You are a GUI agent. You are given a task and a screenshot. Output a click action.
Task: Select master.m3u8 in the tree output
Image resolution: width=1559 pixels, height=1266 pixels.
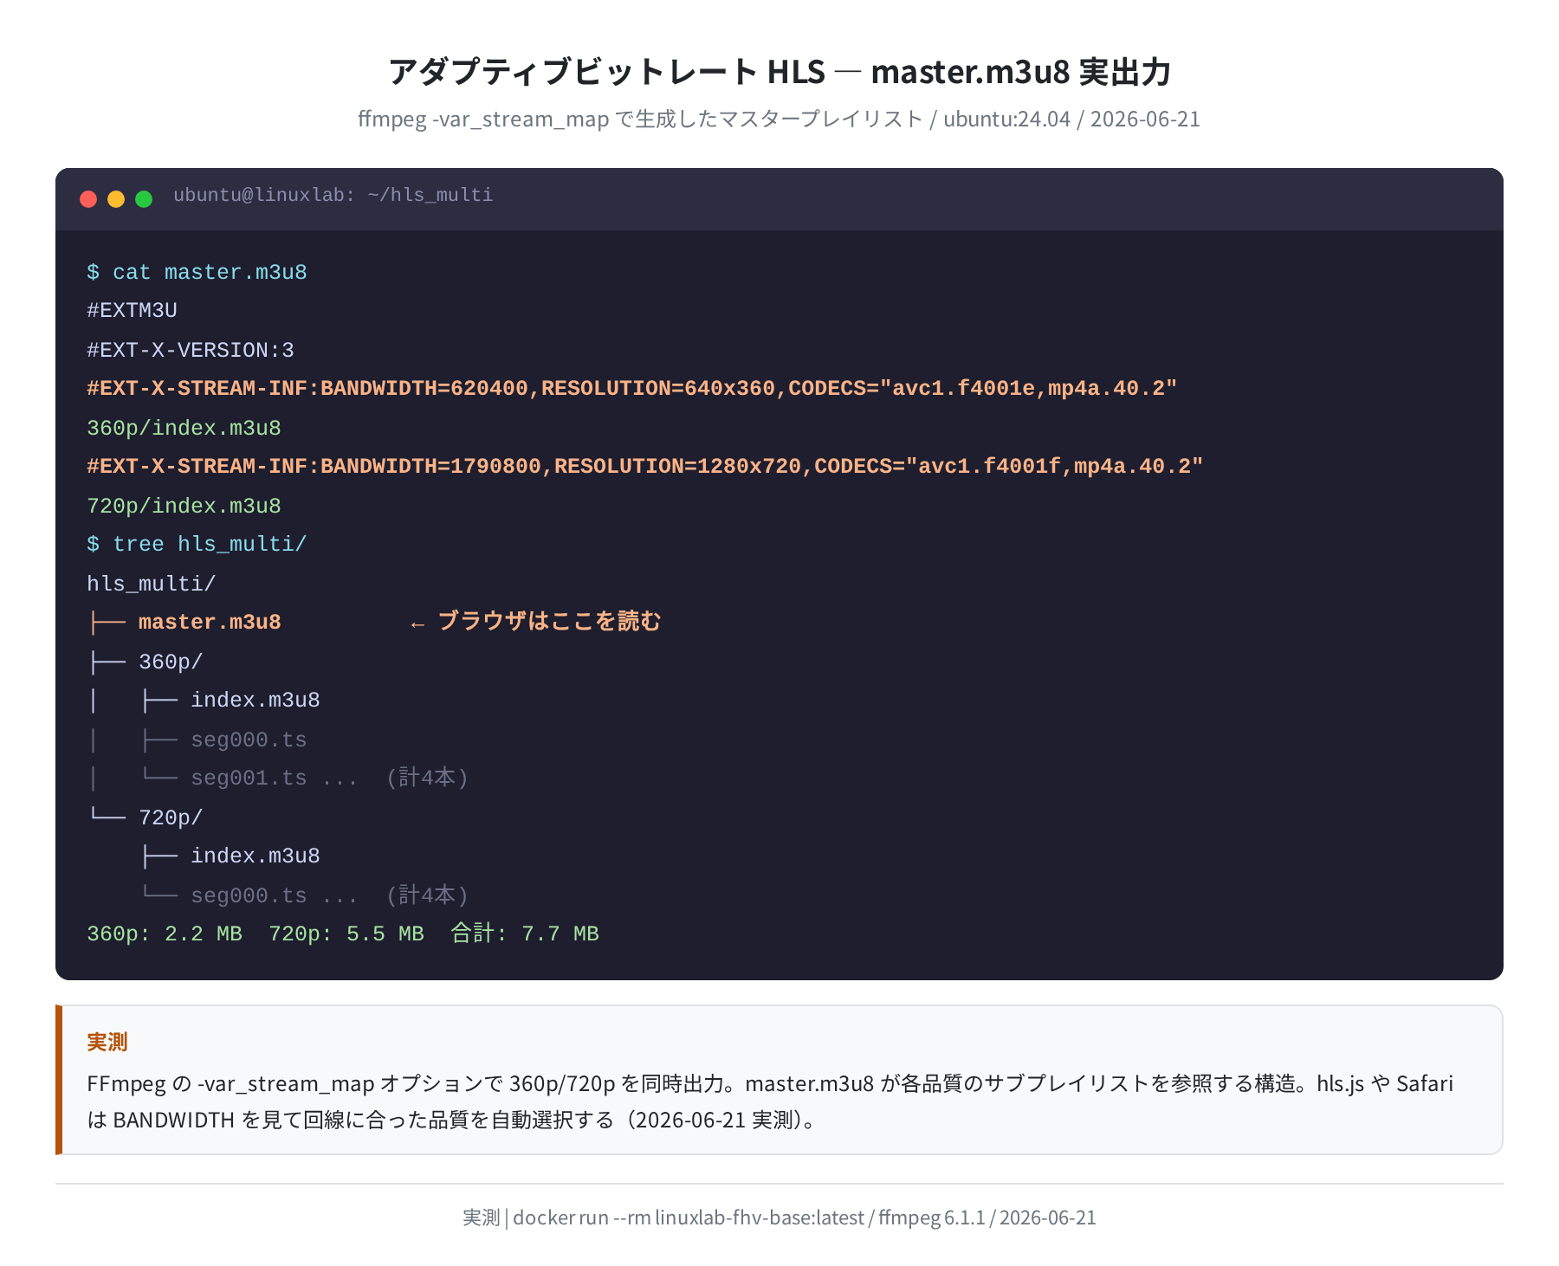[x=210, y=622]
